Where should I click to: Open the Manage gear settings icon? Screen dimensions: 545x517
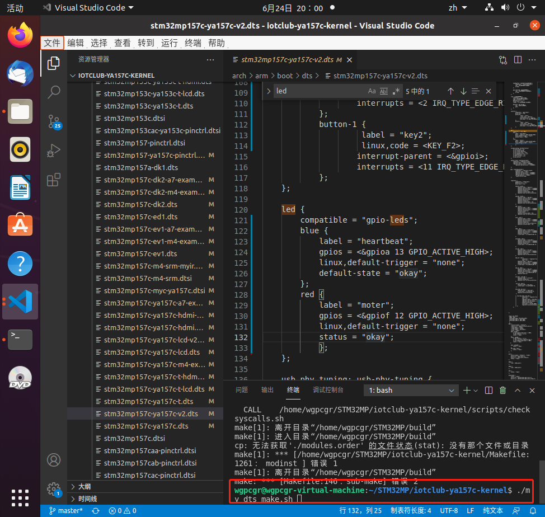coord(54,489)
